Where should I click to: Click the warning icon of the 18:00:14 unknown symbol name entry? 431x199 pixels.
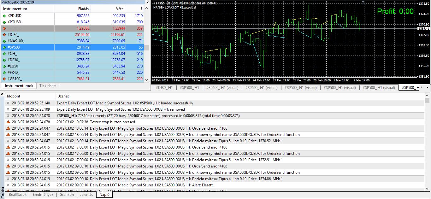[x=8, y=134]
